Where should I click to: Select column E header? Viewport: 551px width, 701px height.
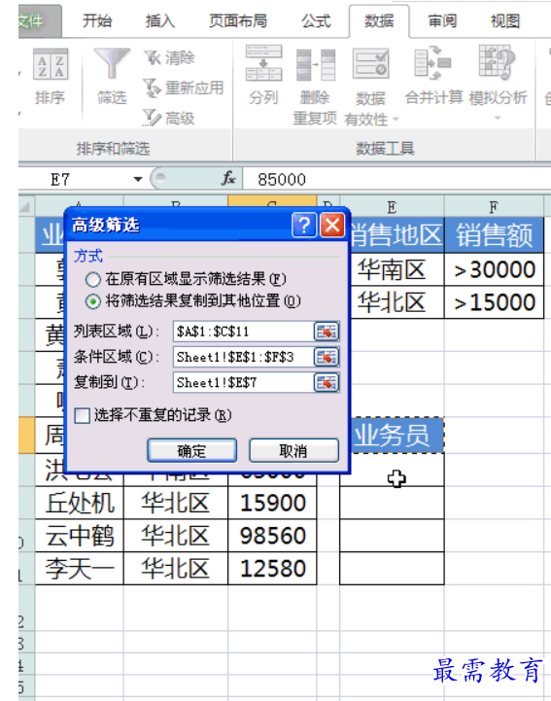coord(392,207)
